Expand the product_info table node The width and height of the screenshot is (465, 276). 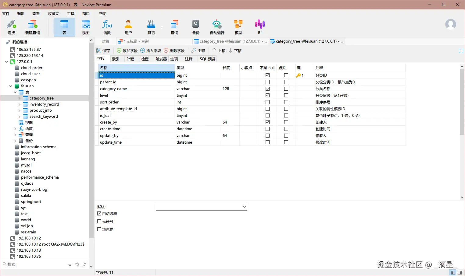tap(19, 110)
